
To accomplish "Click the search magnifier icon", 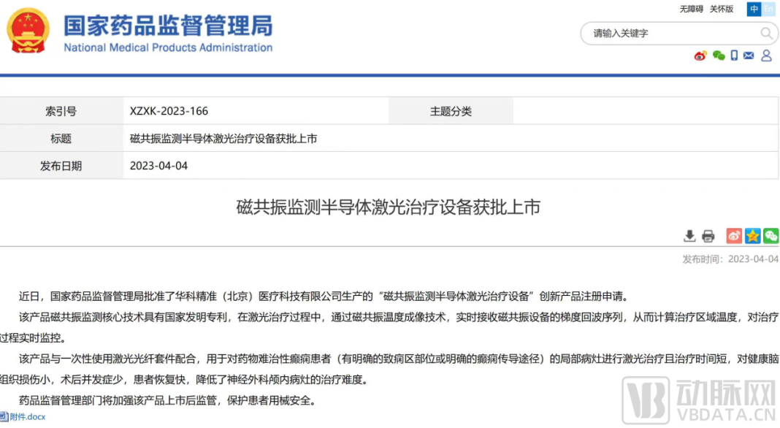I will click(x=766, y=34).
